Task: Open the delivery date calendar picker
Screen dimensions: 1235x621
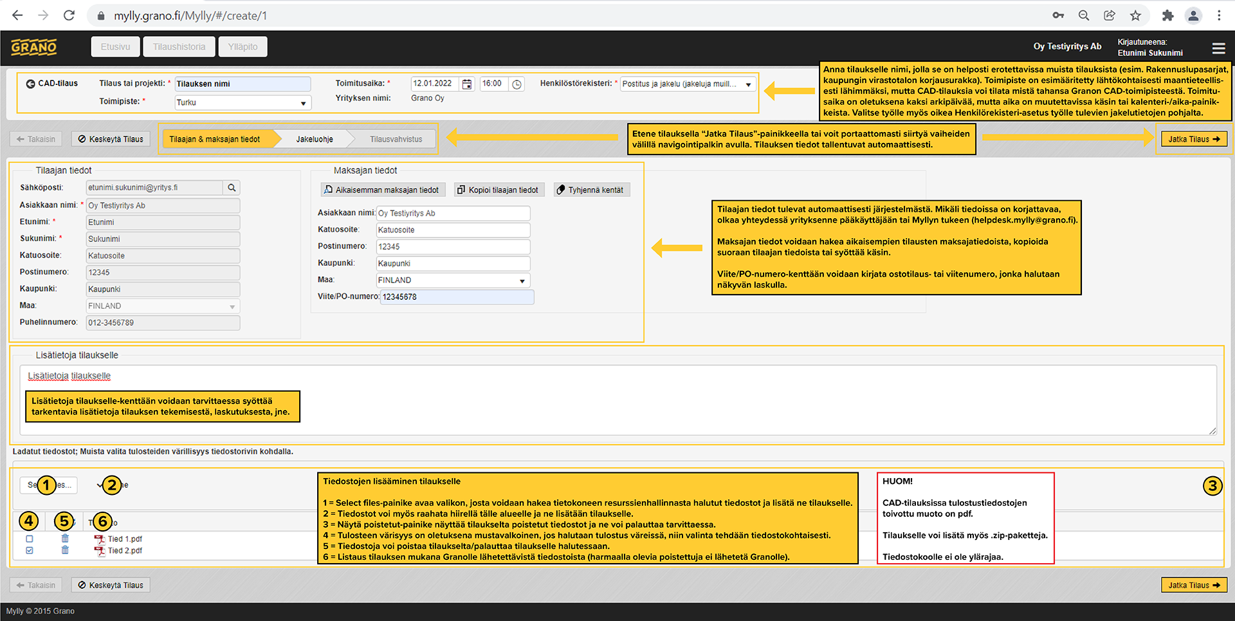Action: pyautogui.click(x=467, y=84)
